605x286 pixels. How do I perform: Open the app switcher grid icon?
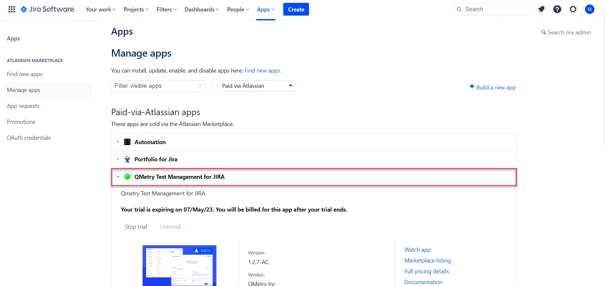[x=12, y=9]
